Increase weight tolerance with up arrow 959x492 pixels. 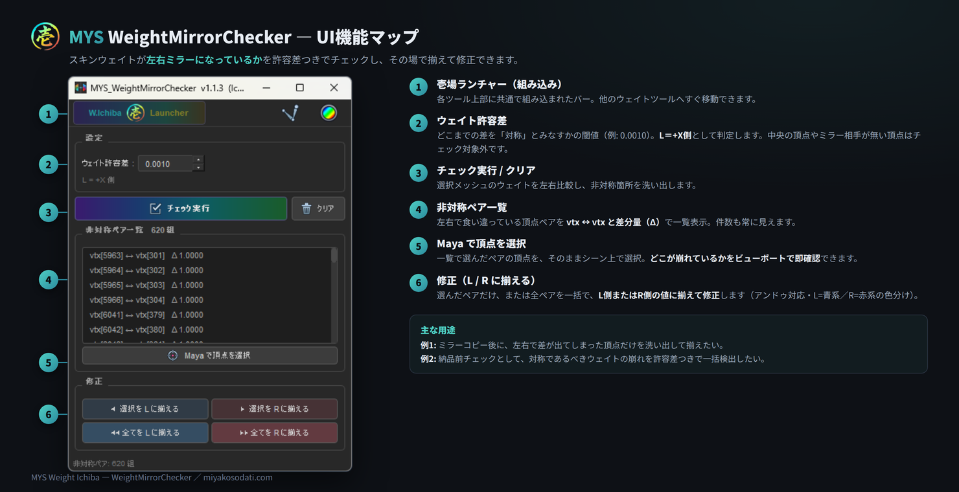pyautogui.click(x=199, y=159)
